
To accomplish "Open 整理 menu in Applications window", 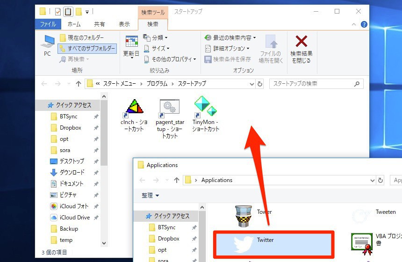I will coord(150,195).
